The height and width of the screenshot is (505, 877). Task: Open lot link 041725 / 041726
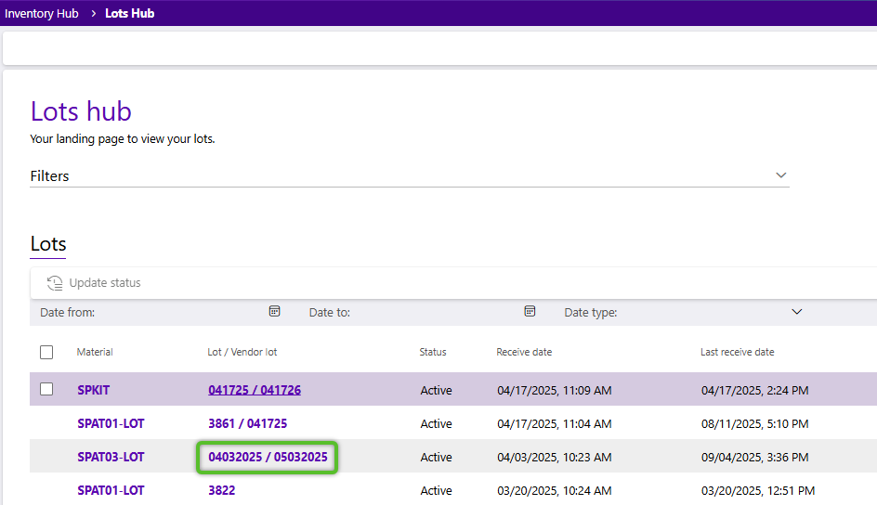point(254,391)
